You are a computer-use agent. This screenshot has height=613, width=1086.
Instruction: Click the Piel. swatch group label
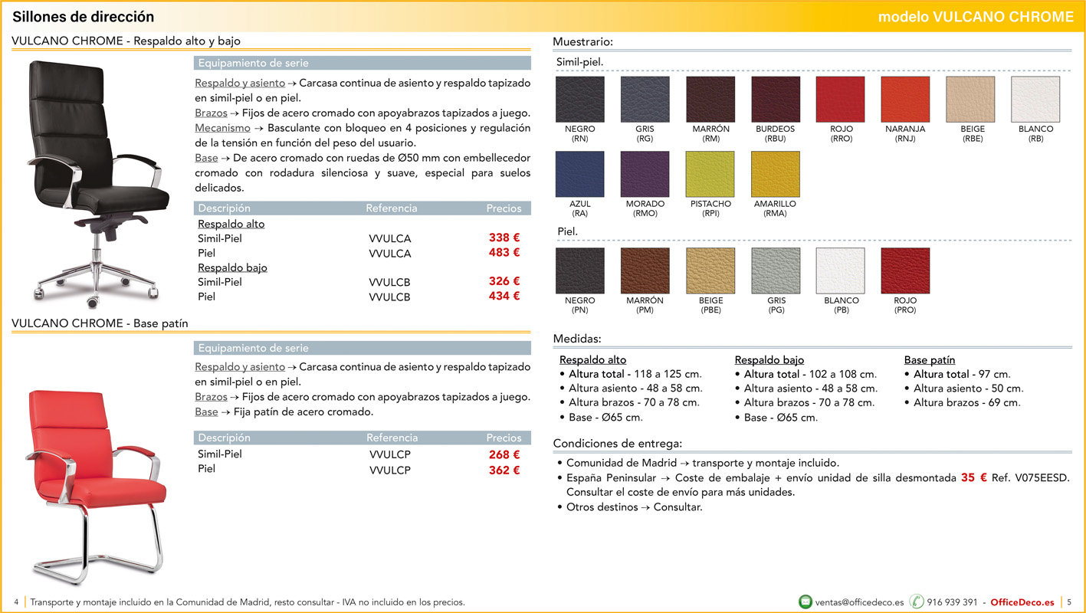coord(567,231)
